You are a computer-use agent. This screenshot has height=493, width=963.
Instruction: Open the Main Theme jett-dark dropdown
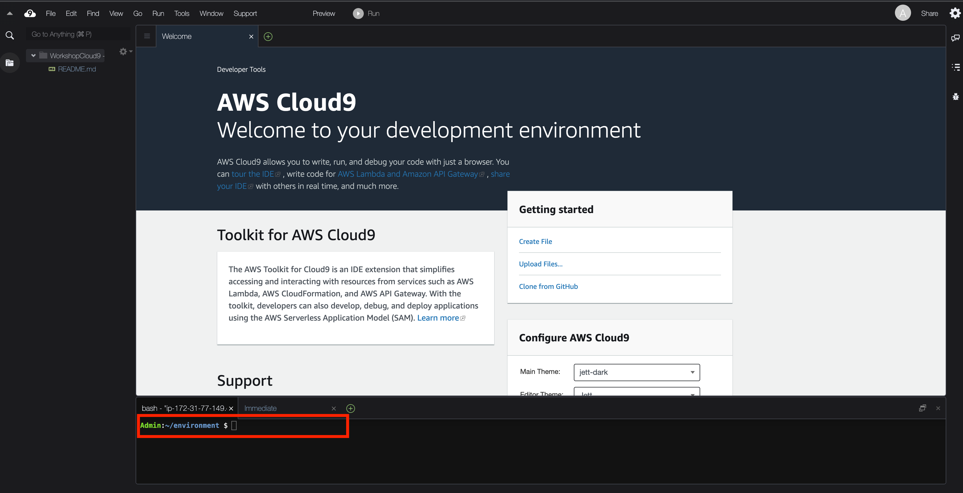point(637,372)
